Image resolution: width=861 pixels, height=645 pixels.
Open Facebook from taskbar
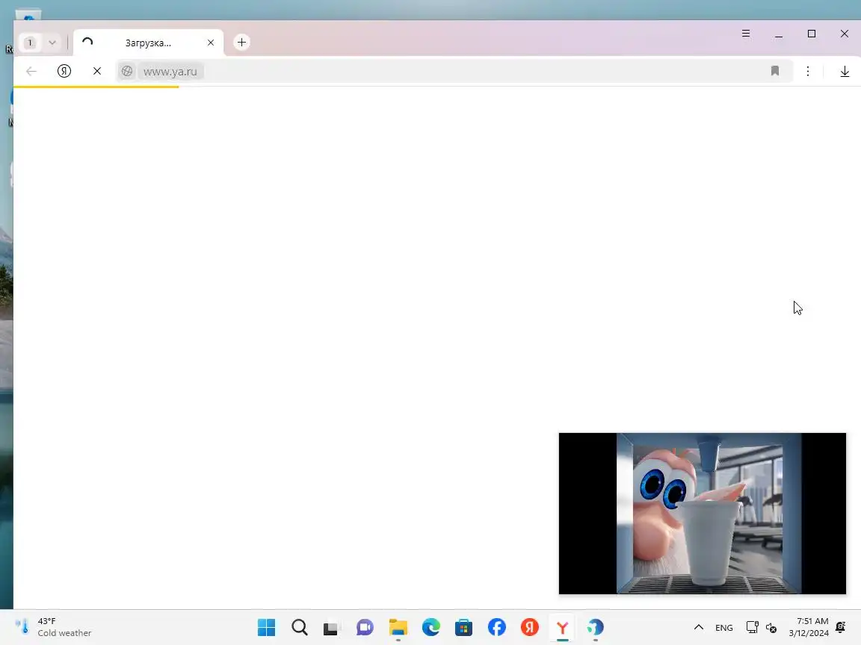(497, 627)
